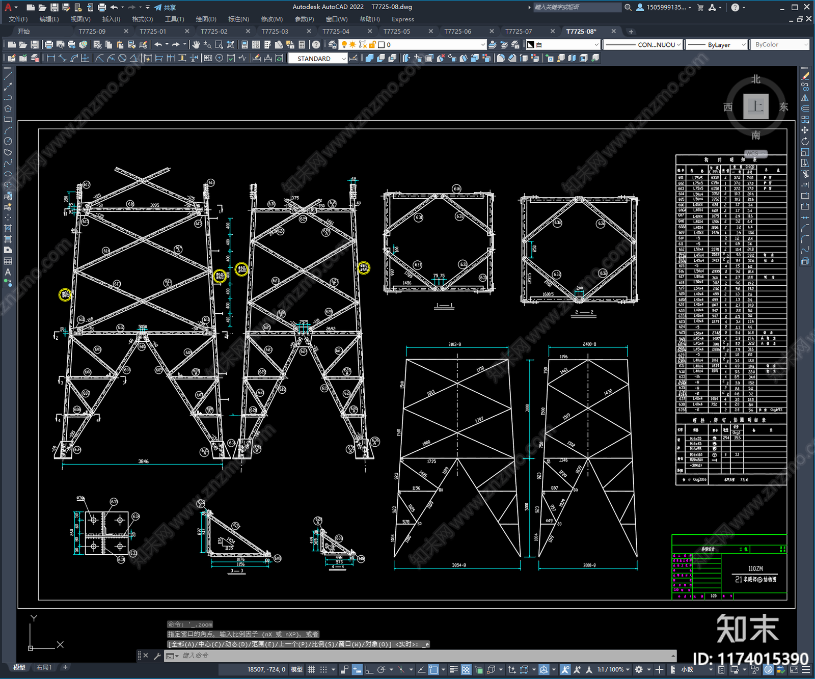Toggle transparency display in status bar
The image size is (815, 679).
pos(466,669)
